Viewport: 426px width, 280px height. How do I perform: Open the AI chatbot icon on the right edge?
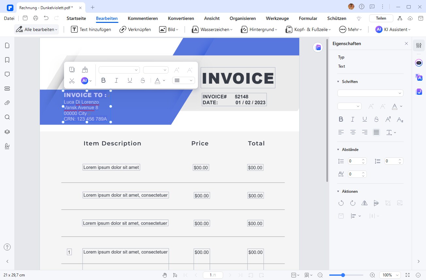point(419,63)
